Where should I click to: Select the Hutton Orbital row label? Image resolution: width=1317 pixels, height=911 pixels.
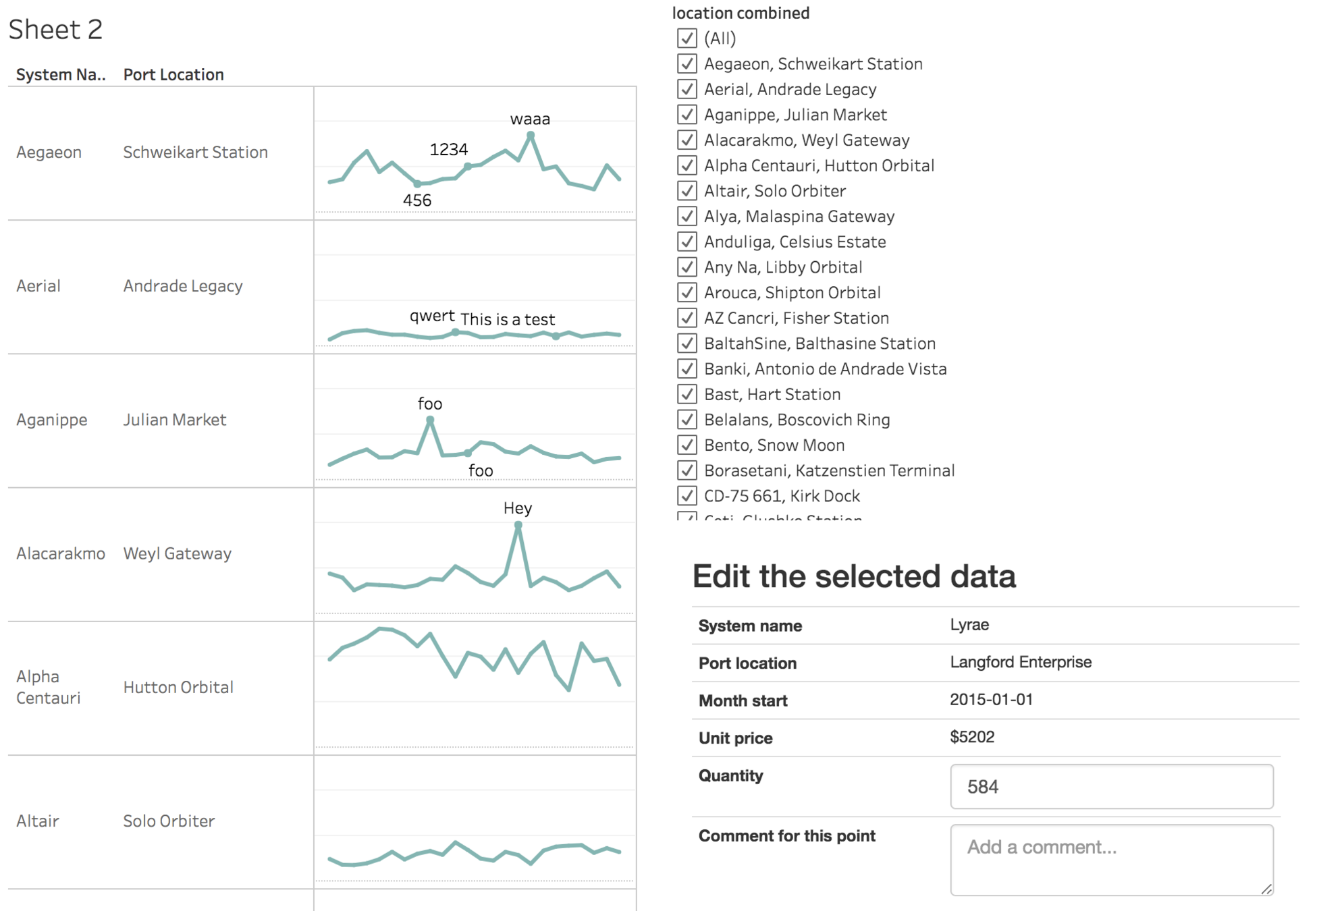pyautogui.click(x=178, y=687)
